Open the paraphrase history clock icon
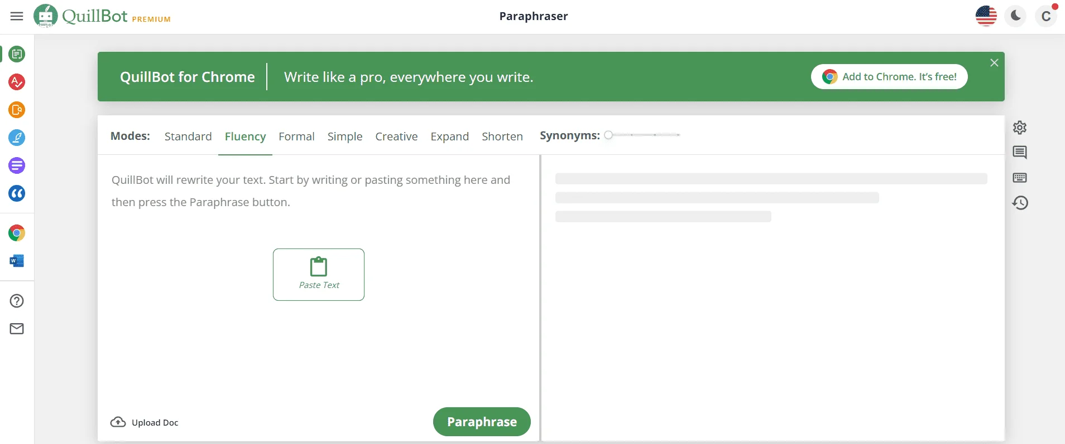 tap(1020, 203)
